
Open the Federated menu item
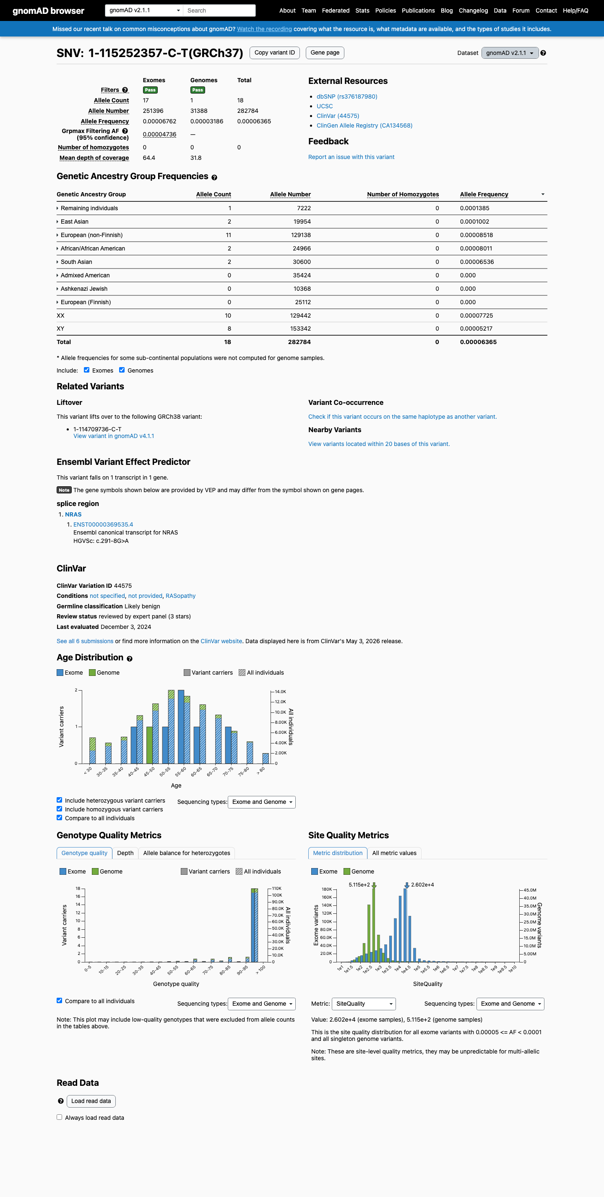pyautogui.click(x=336, y=10)
